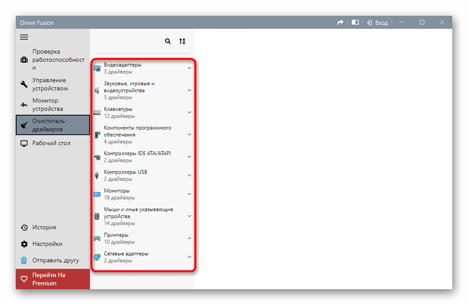468x305 pixels.
Task: Open the hamburger menu in sidebar
Action: pyautogui.click(x=24, y=37)
